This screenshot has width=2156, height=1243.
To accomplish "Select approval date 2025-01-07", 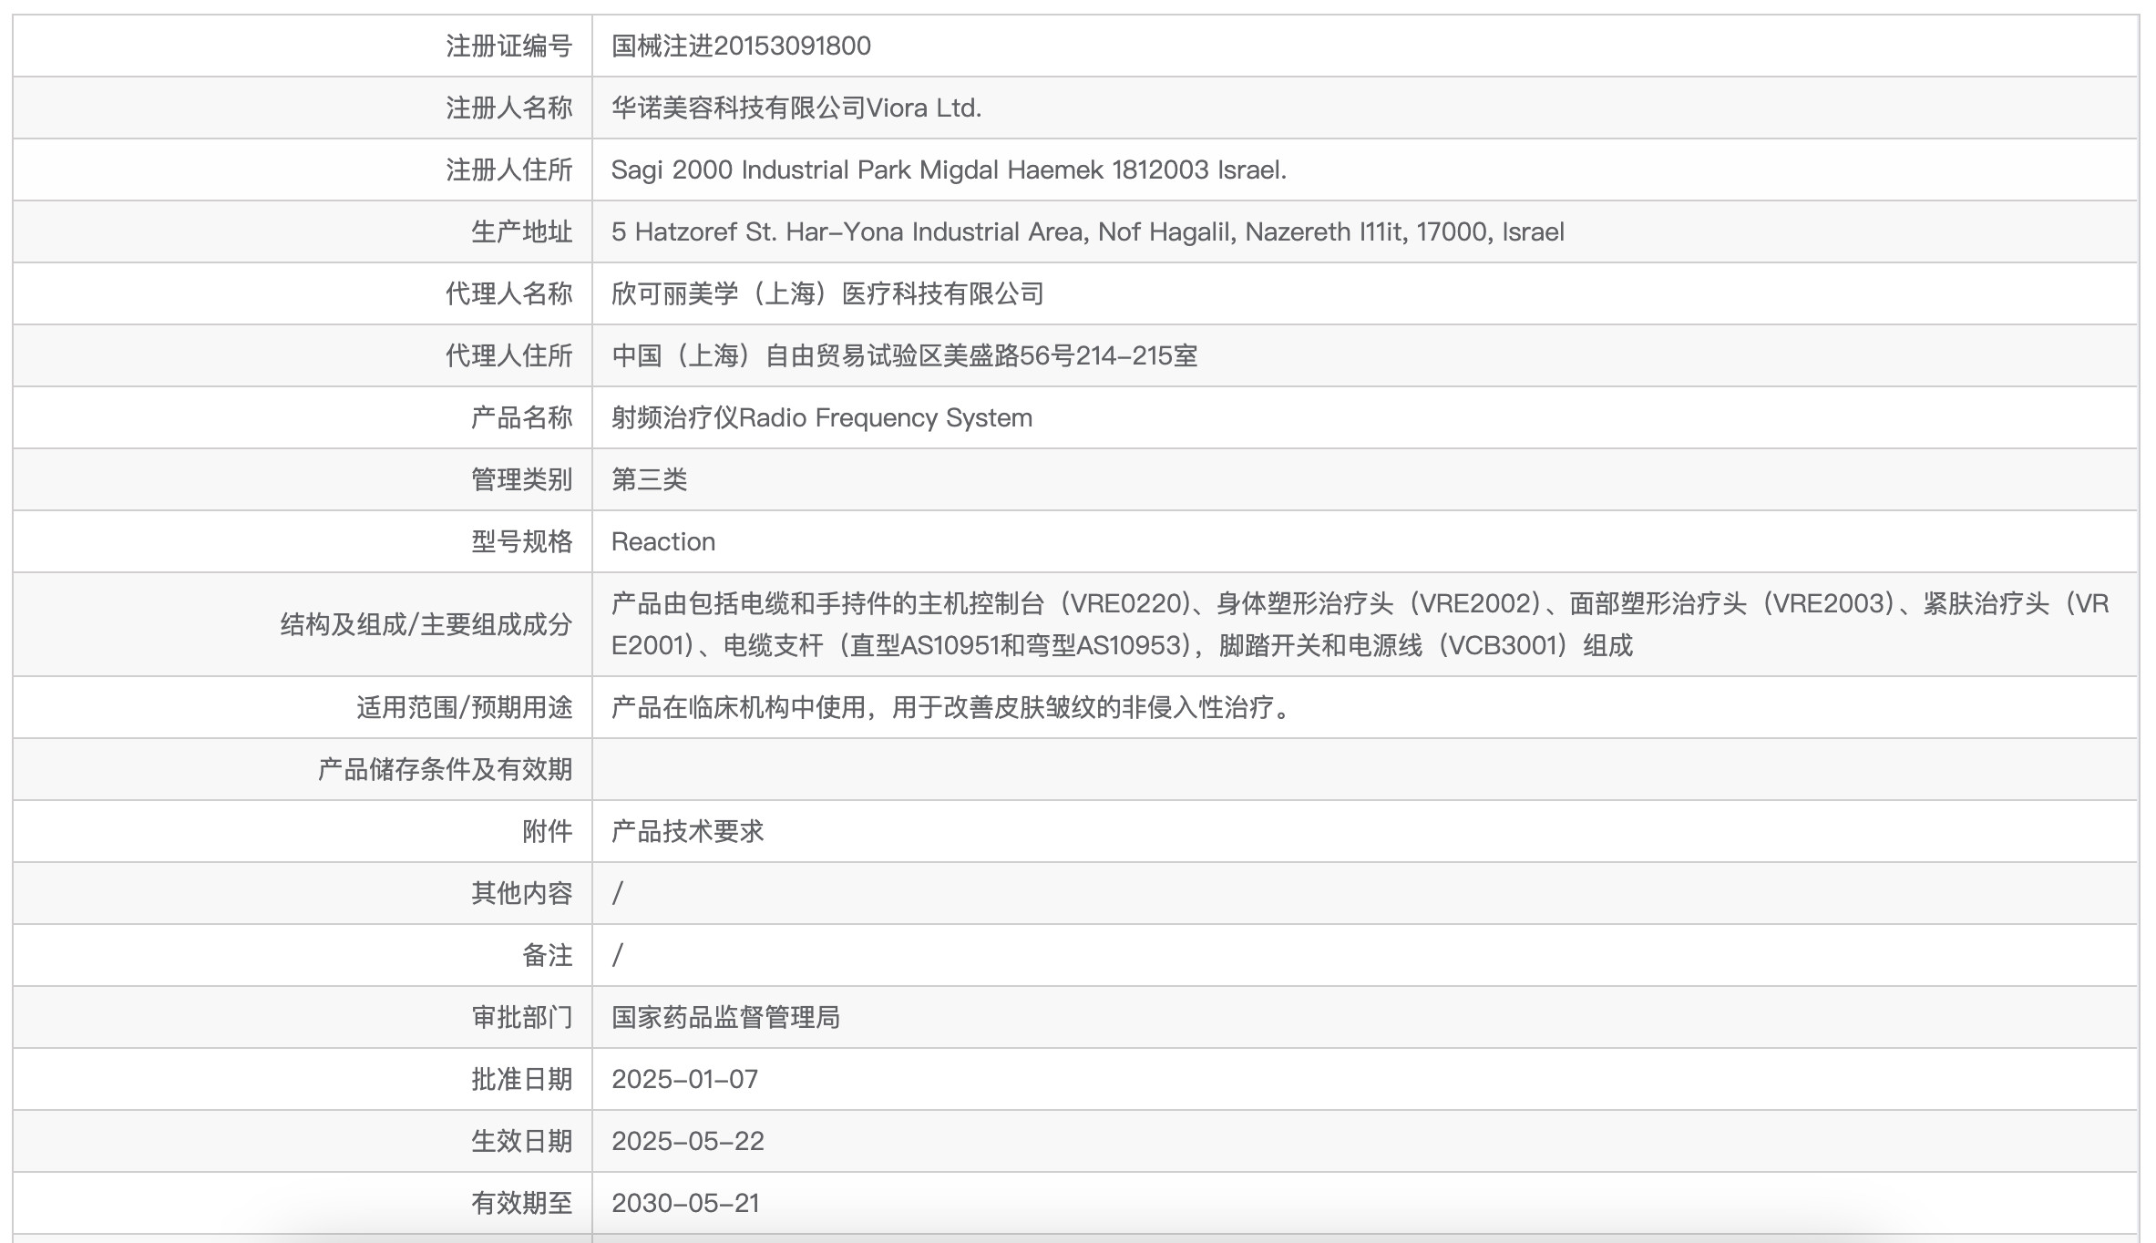I will (x=684, y=1079).
